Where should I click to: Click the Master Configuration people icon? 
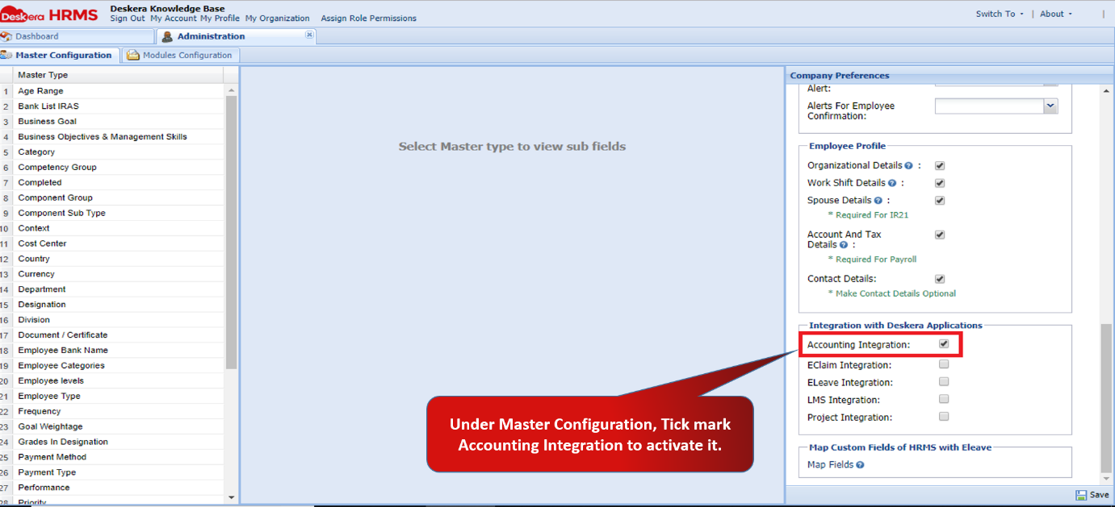6,55
